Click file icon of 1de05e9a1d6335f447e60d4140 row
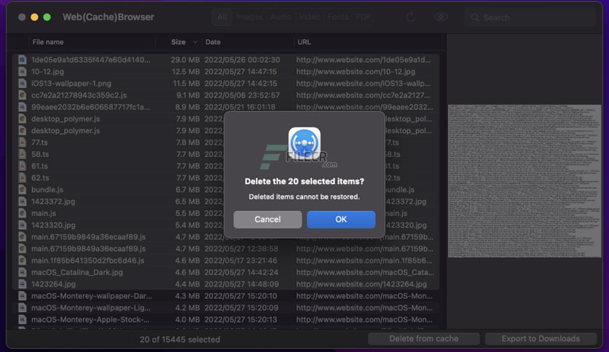609x352 pixels. [x=23, y=60]
